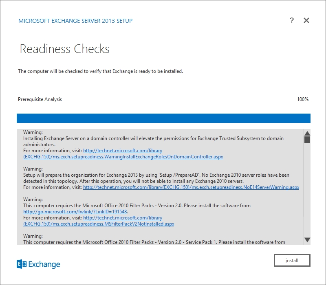Click the blue Prerequisite Analysis progress bar

pyautogui.click(x=163, y=118)
